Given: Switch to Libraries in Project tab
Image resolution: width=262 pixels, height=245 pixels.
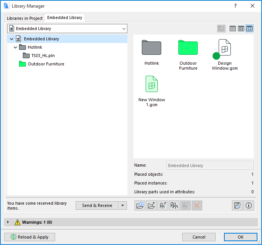Looking at the screenshot, I should [x=25, y=18].
